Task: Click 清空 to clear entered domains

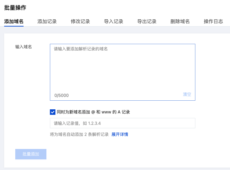Action: coord(187,94)
